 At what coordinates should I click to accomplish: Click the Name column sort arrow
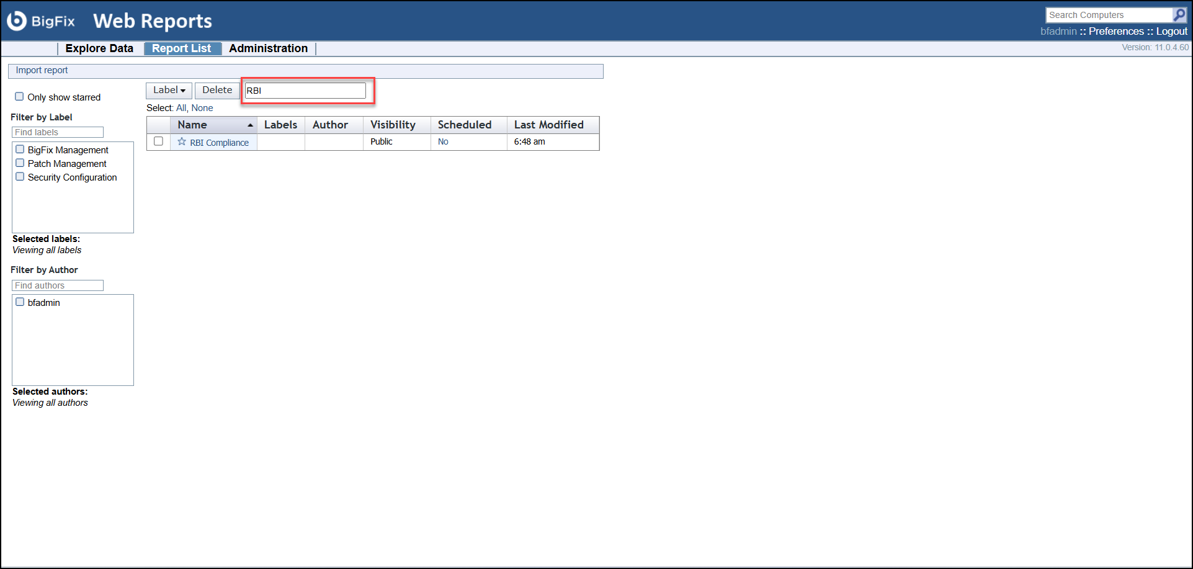(x=250, y=125)
